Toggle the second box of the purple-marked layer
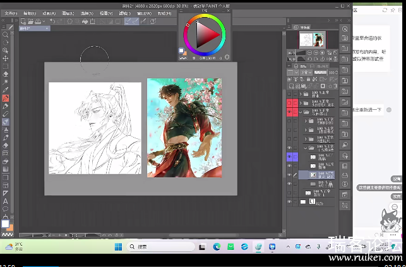The width and height of the screenshot is (406, 267). pyautogui.click(x=296, y=157)
